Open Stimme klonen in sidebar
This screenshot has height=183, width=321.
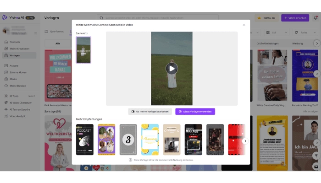pyautogui.click(x=18, y=72)
